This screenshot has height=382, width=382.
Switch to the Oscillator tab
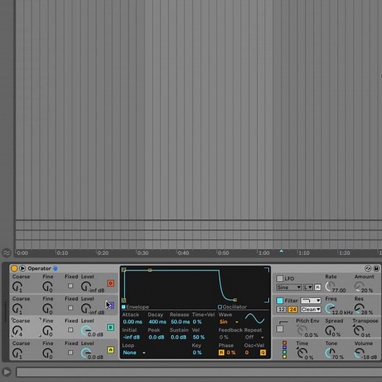[x=232, y=307]
